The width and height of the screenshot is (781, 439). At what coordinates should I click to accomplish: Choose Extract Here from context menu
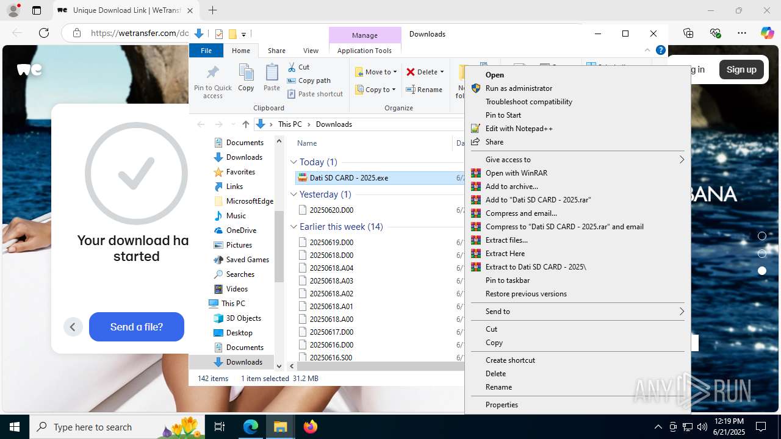(x=577, y=254)
